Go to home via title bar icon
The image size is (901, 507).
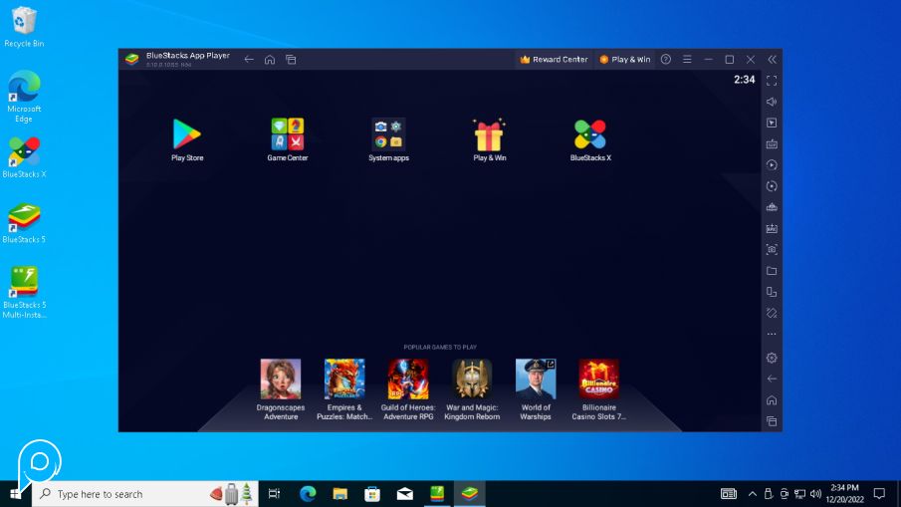270,59
